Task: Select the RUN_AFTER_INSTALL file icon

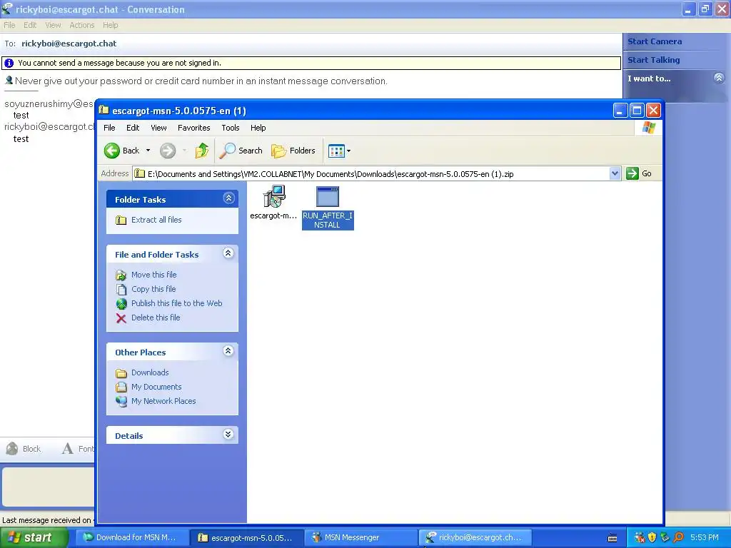Action: [328, 197]
